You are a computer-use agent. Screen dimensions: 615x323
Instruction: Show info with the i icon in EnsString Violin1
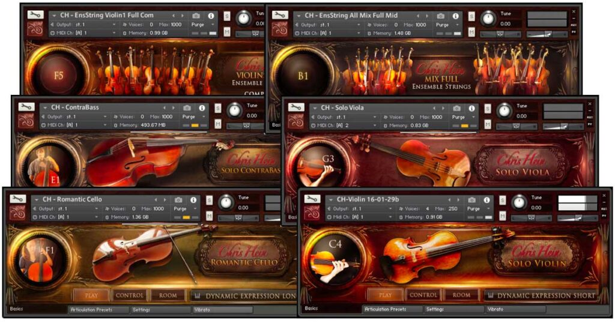[x=211, y=16]
